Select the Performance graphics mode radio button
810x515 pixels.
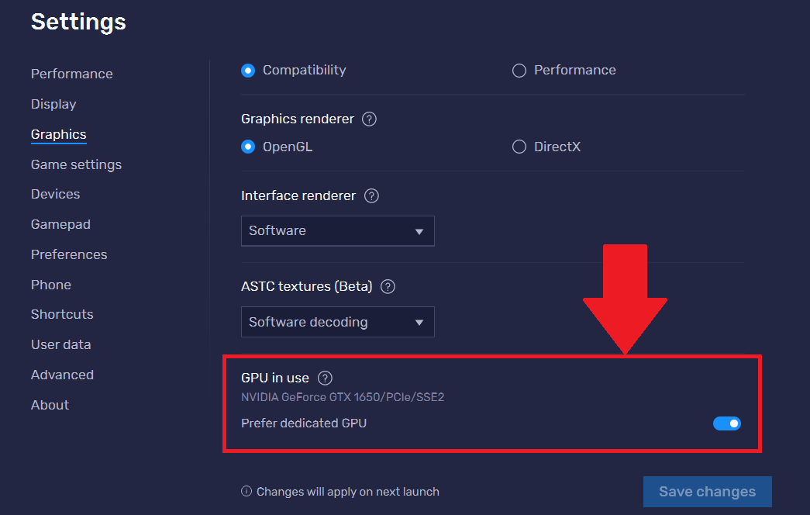[519, 70]
